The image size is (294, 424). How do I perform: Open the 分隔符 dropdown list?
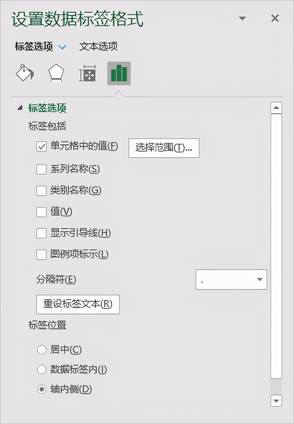coord(231,280)
